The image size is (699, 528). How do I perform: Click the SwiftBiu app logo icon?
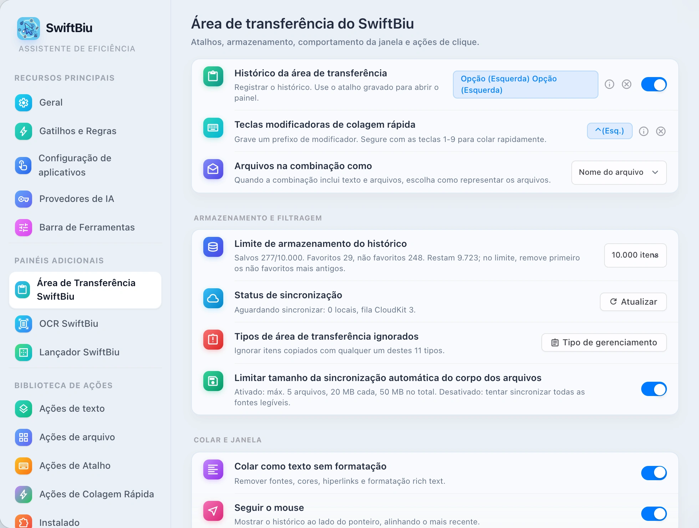coord(28,28)
